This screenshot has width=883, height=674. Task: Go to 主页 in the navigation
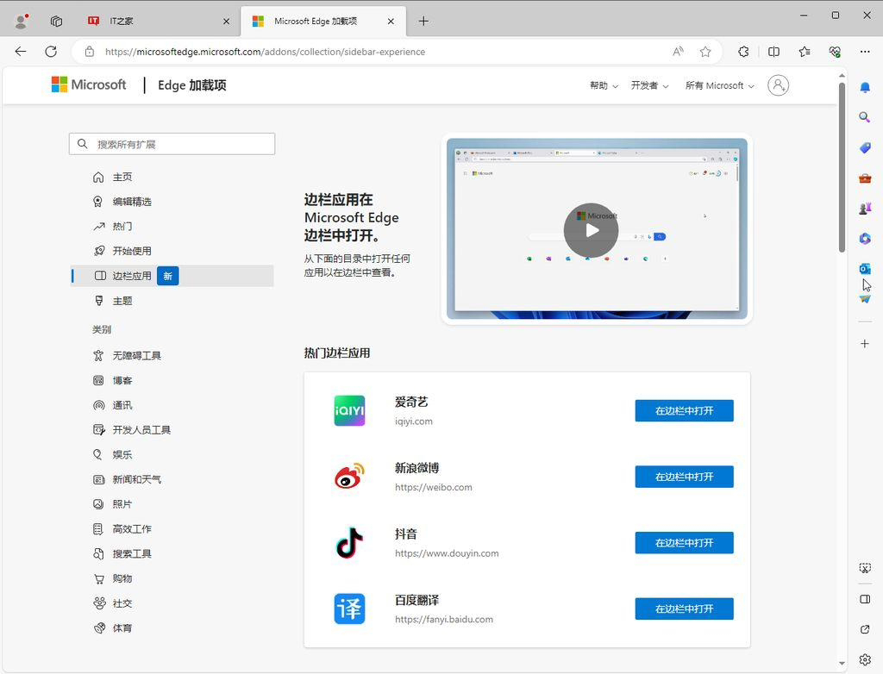coord(172,178)
